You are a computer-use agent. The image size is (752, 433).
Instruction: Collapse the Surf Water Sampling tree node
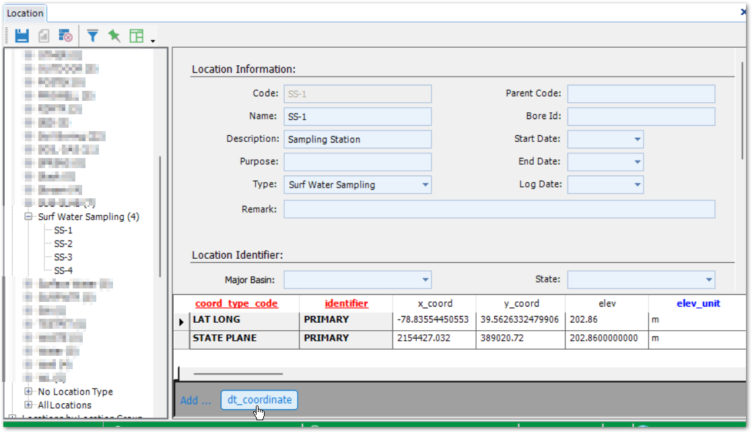coord(29,217)
